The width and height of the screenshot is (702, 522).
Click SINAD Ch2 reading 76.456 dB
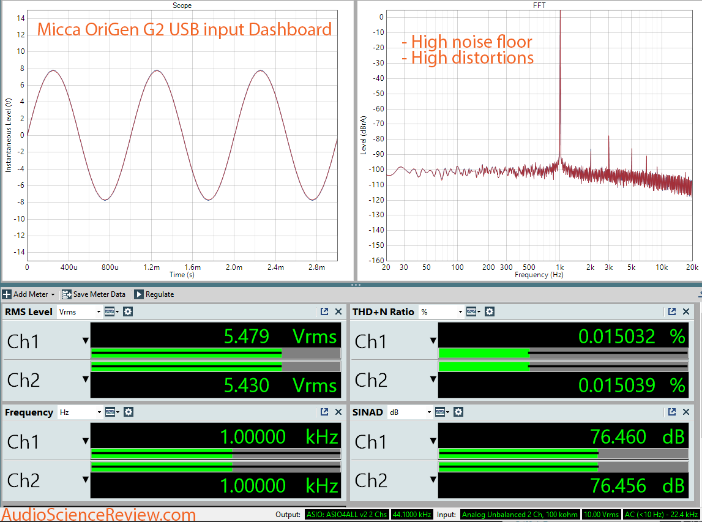coord(638,485)
